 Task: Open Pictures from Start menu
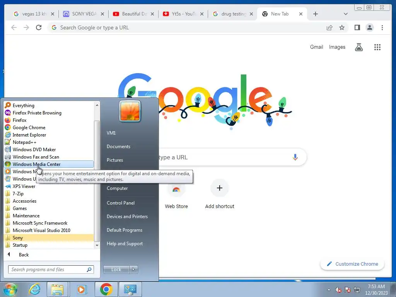pos(114,160)
